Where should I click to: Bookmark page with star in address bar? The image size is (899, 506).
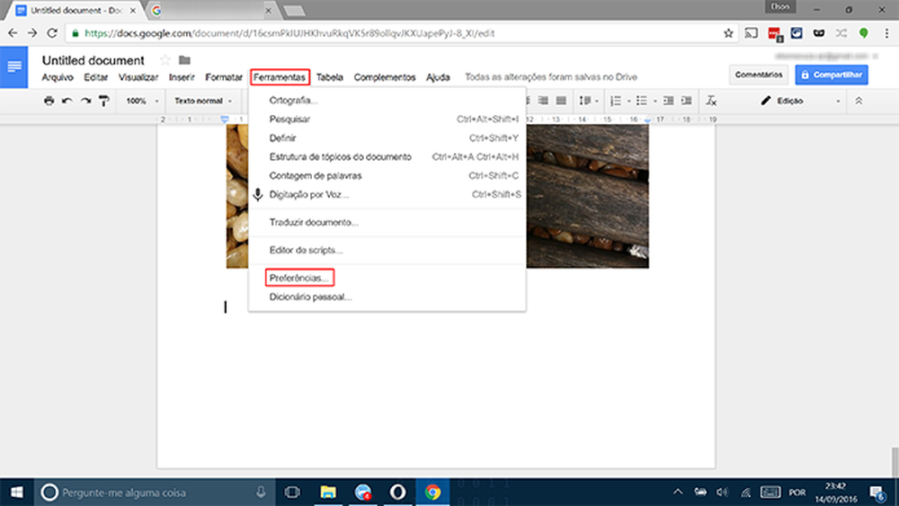728,33
